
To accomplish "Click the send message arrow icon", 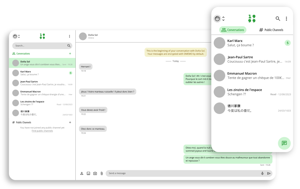I will [269, 173].
